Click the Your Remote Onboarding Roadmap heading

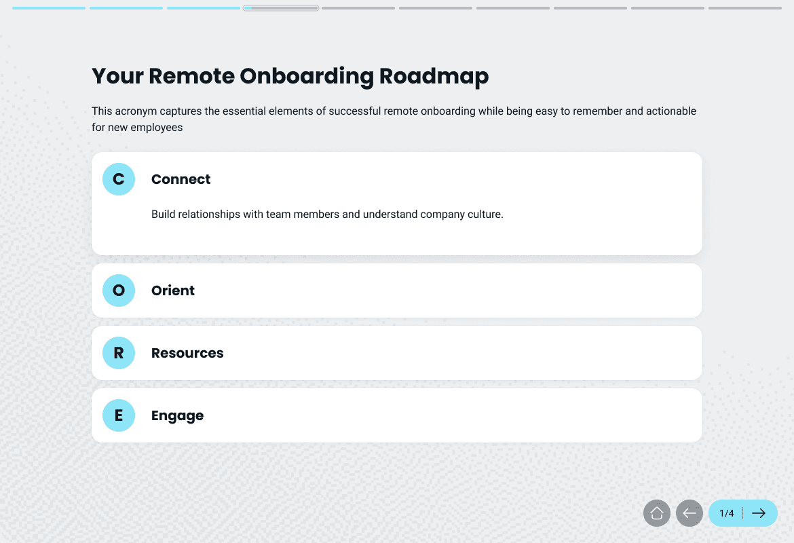click(x=290, y=76)
